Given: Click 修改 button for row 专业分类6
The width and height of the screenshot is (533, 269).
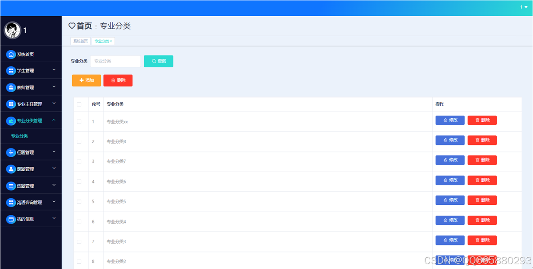Looking at the screenshot, I should tap(450, 180).
